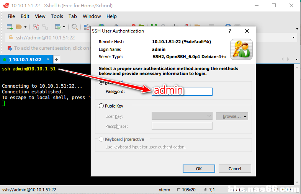Image resolution: width=301 pixels, height=194 pixels.
Task: Click the previous tab left arrow
Action: tap(282, 59)
